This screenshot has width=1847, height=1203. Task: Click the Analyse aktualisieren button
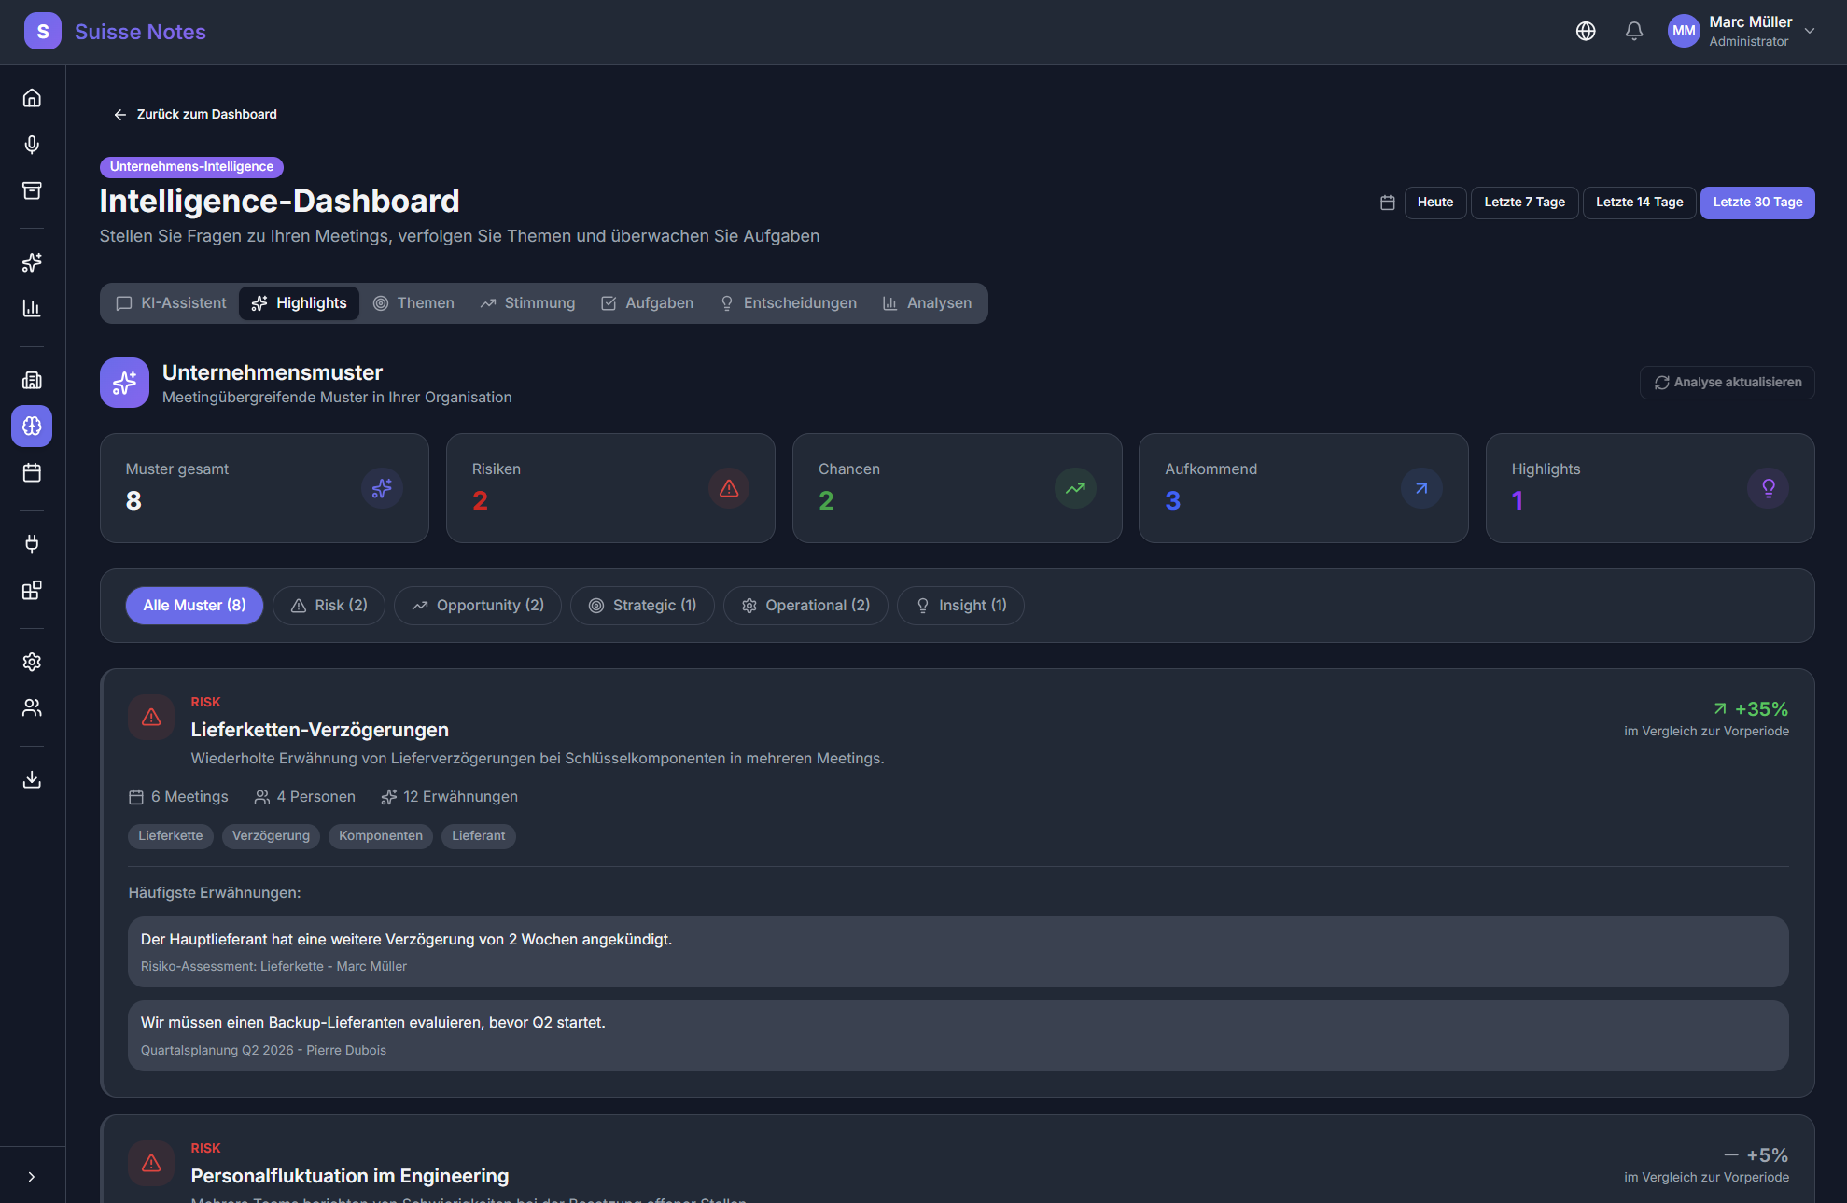pyautogui.click(x=1727, y=383)
